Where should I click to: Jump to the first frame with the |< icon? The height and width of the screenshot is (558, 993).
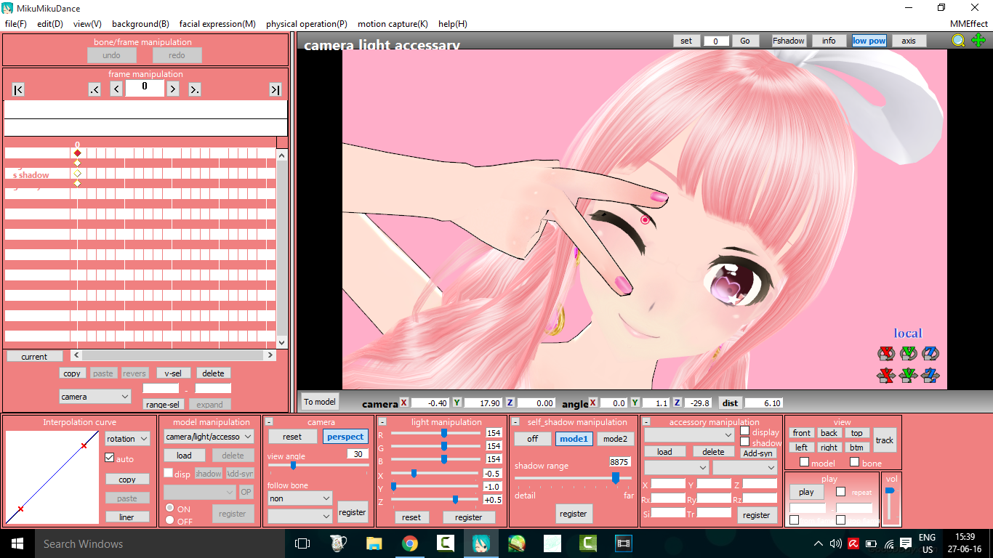pos(17,89)
